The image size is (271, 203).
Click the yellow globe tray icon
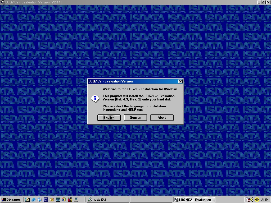click(257, 200)
